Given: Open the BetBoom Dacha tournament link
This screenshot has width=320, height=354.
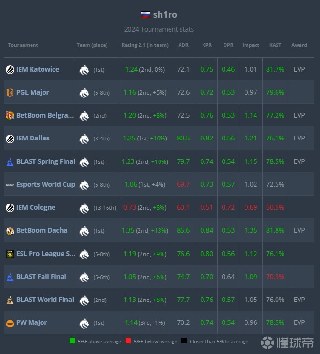Looking at the screenshot, I should 42,230.
